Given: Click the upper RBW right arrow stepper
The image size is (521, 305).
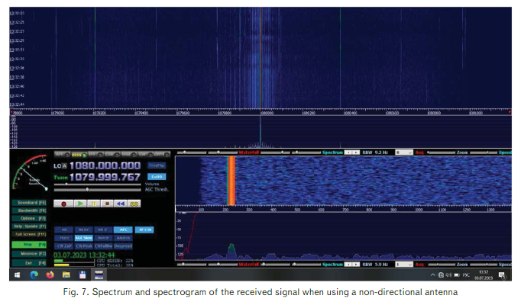Looking at the screenshot, I should (x=355, y=152).
